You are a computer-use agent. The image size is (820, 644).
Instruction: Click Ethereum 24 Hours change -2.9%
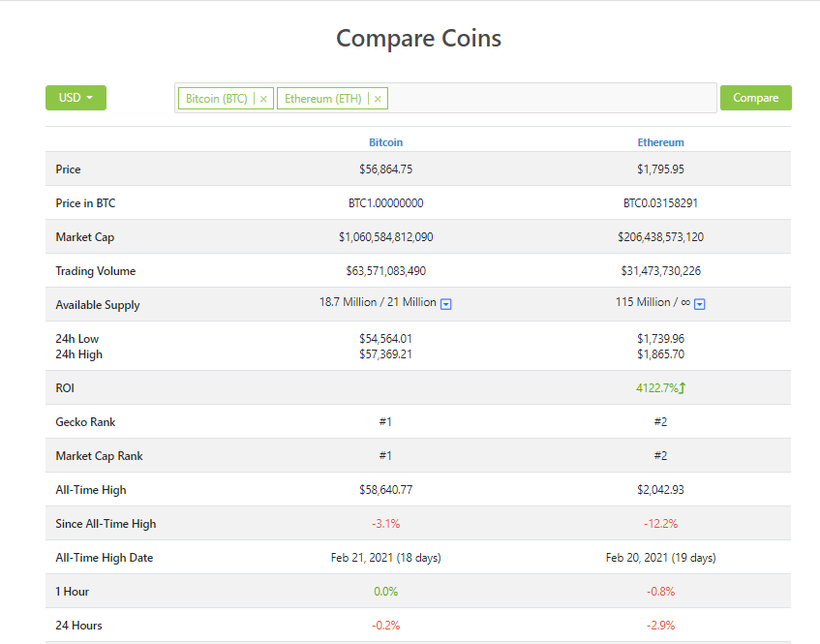pyautogui.click(x=660, y=626)
